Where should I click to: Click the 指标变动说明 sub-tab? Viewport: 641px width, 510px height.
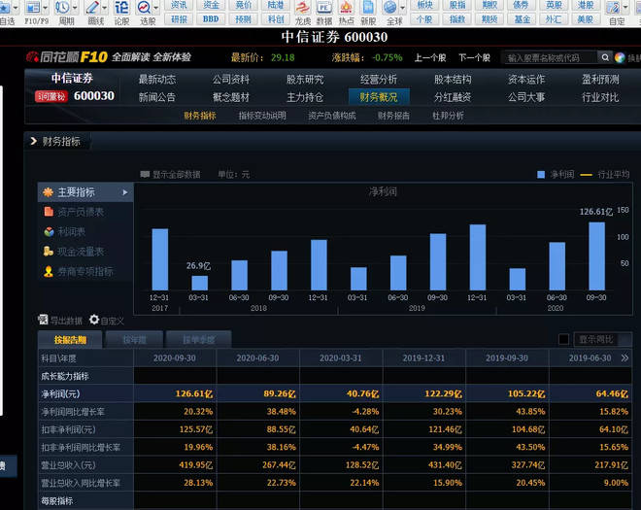(262, 116)
